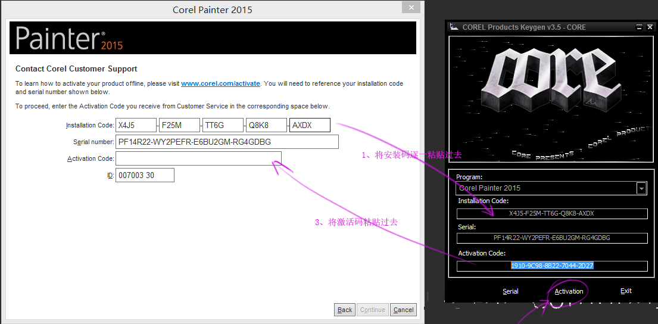The image size is (658, 324).
Task: Click the Keygen 'Serial:' label
Action: [x=467, y=227]
